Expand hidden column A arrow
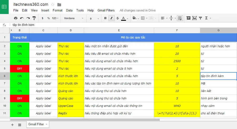 coord(12,30)
